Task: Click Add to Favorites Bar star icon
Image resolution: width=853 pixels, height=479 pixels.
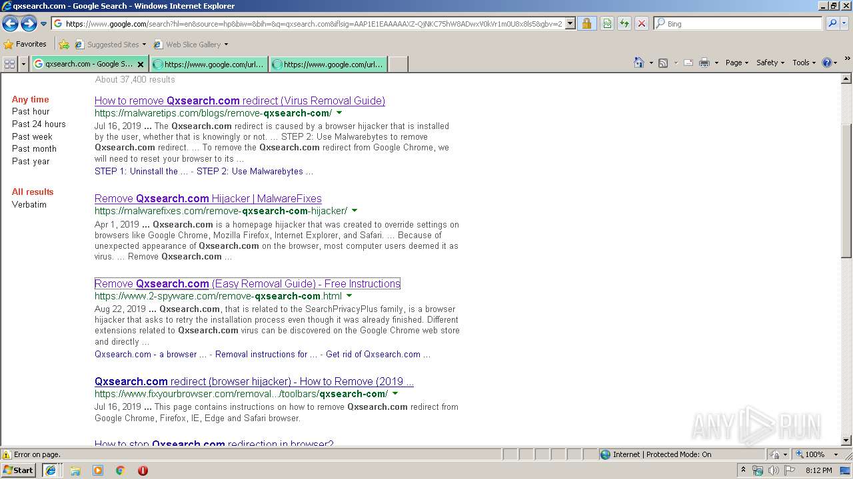Action: (x=64, y=45)
